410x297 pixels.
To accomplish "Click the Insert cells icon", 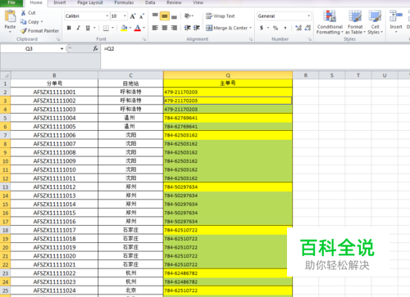I will [x=396, y=16].
